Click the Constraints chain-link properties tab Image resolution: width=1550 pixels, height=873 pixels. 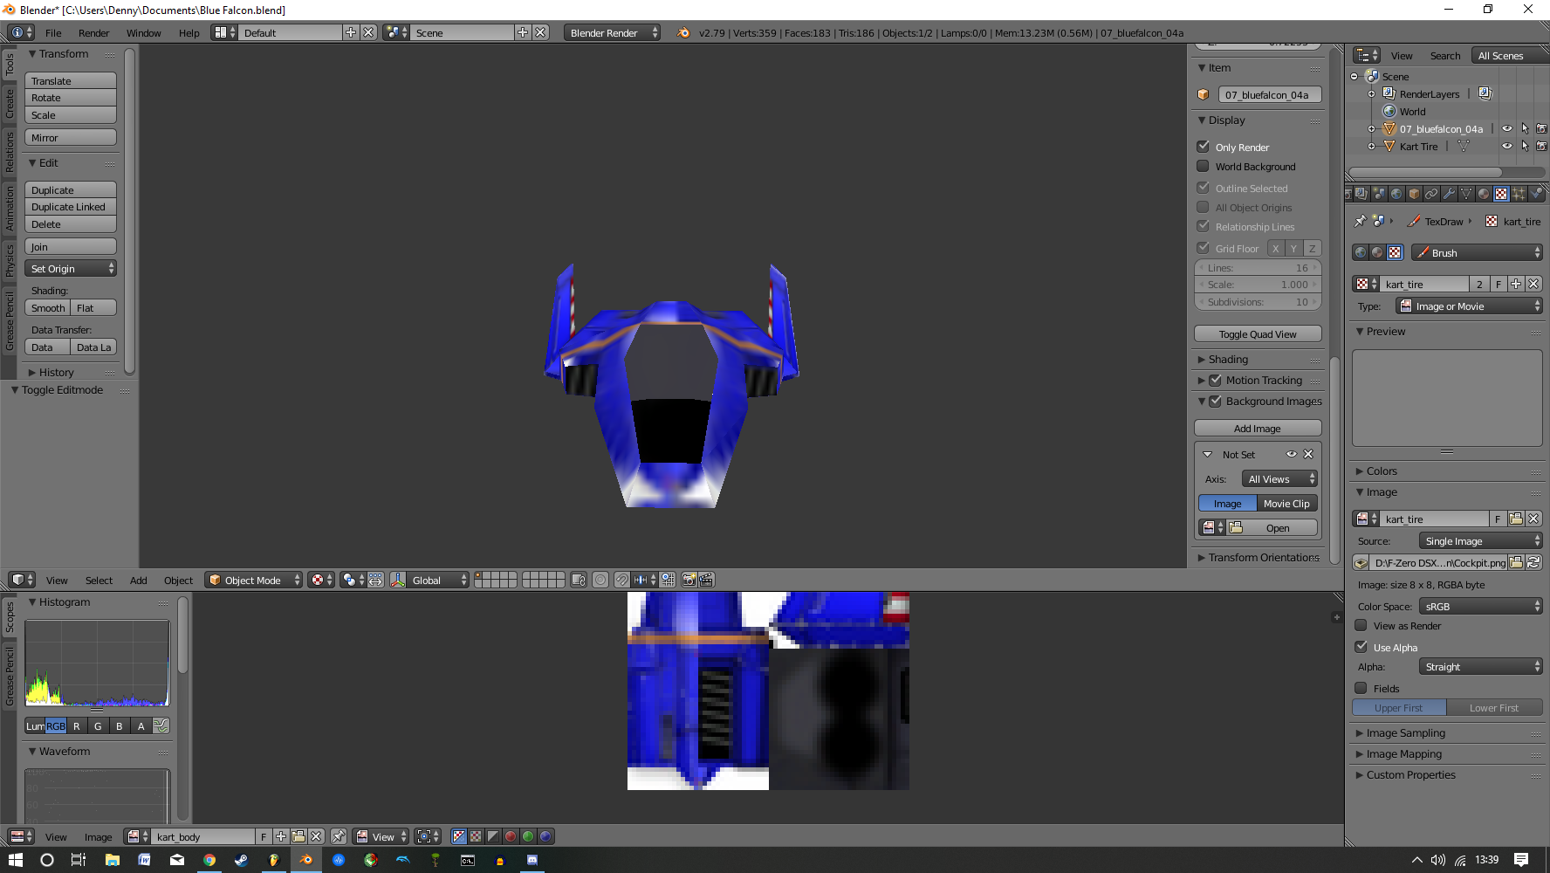(x=1431, y=194)
